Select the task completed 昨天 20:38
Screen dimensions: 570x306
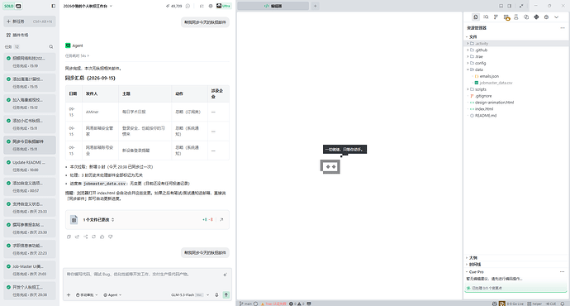click(30, 291)
